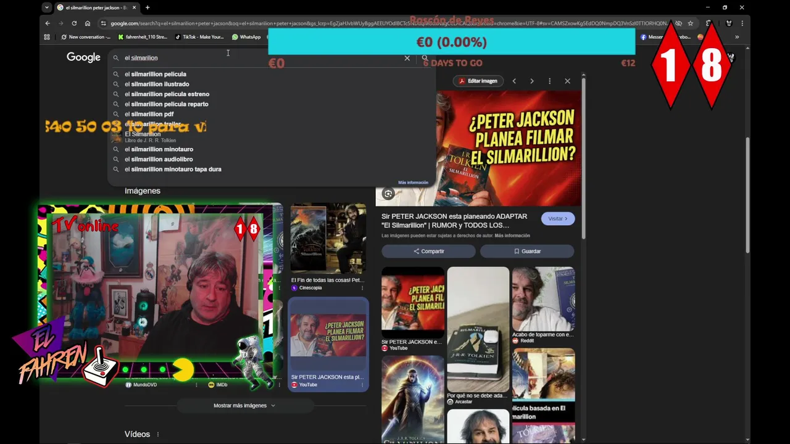Open the apps grid in bookmarks bar

click(47, 37)
